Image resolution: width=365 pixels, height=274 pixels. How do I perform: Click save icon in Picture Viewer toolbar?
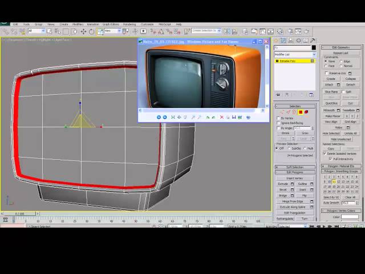point(234,117)
